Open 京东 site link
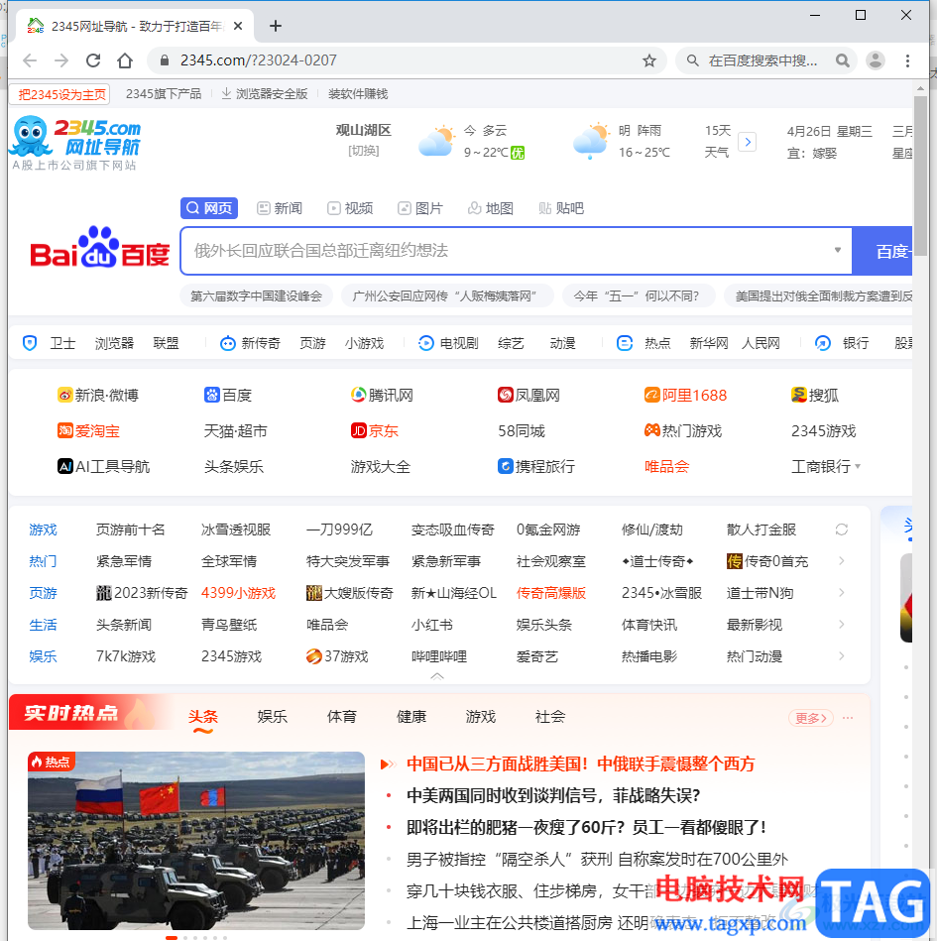This screenshot has width=937, height=941. point(375,431)
